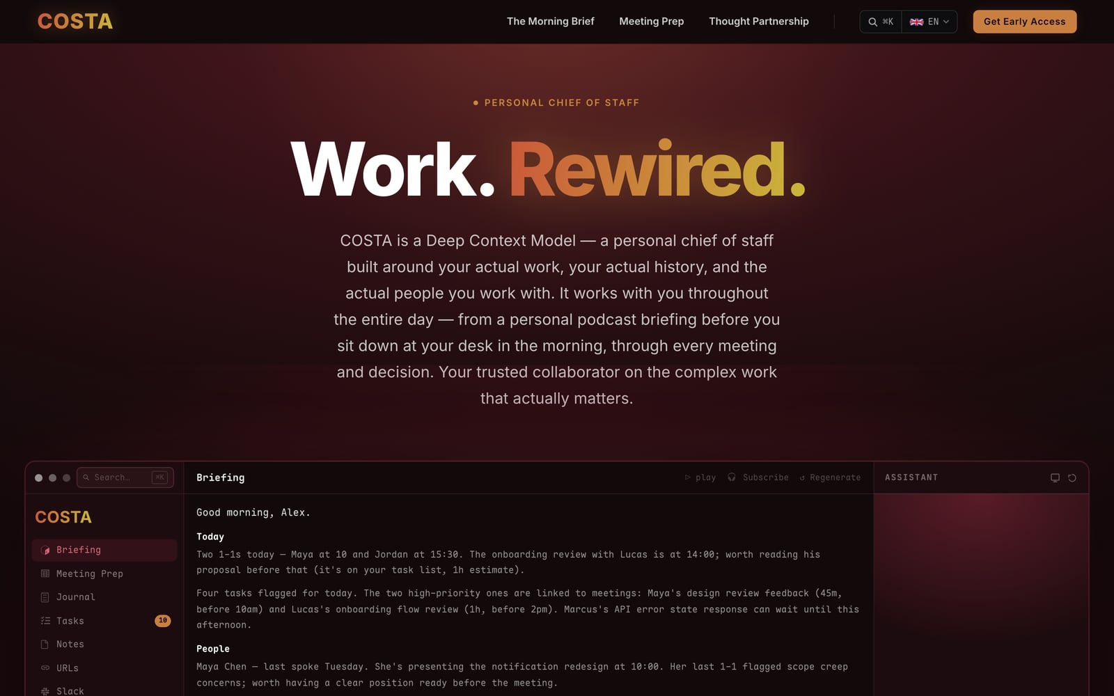Open Journal in the sidebar
Viewport: 1114px width, 696px height.
104,597
